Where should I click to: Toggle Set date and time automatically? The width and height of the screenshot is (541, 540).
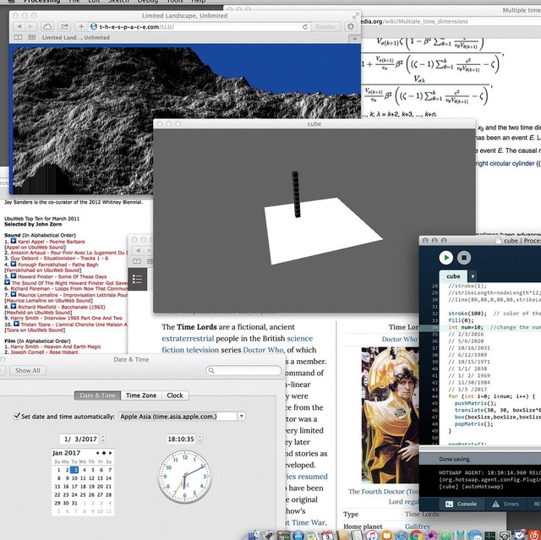click(x=19, y=416)
